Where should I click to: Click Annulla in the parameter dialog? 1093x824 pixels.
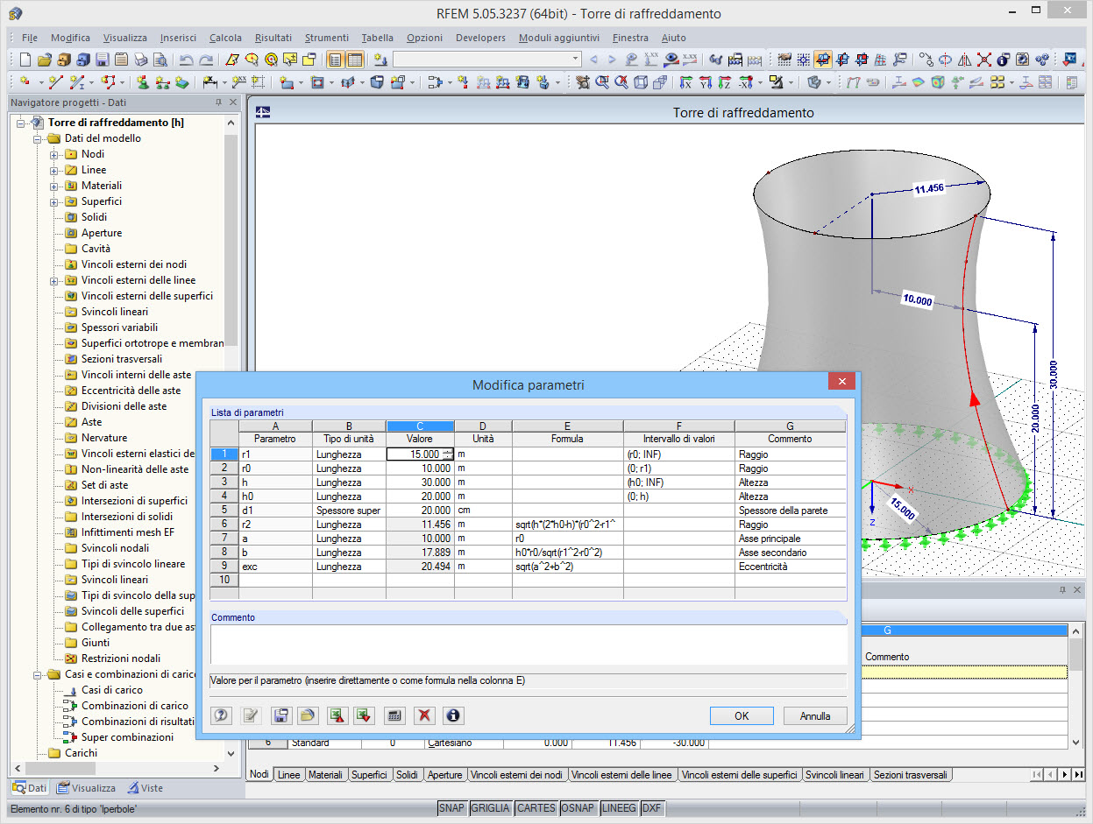[x=814, y=715]
